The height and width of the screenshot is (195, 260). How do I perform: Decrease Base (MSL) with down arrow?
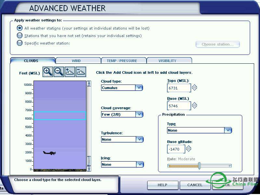(194, 107)
